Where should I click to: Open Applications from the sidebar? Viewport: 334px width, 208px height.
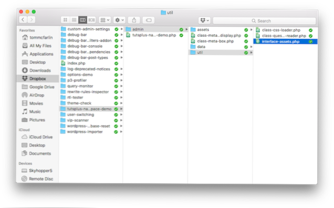[38, 54]
